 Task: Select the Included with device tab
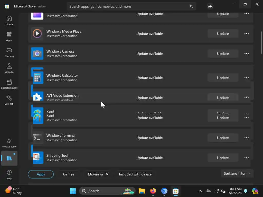[135, 174]
